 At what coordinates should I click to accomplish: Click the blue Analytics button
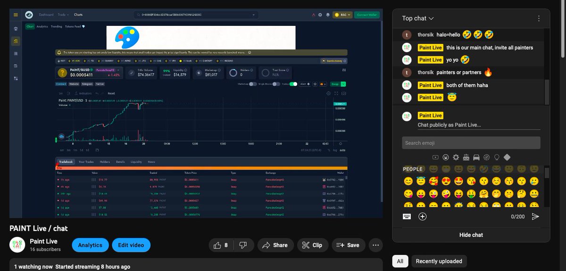pyautogui.click(x=90, y=245)
